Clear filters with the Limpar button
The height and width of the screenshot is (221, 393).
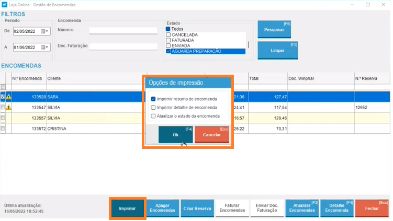277,51
